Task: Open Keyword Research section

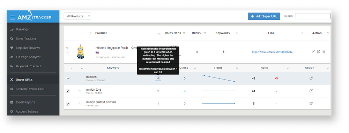Action: [x=29, y=66]
